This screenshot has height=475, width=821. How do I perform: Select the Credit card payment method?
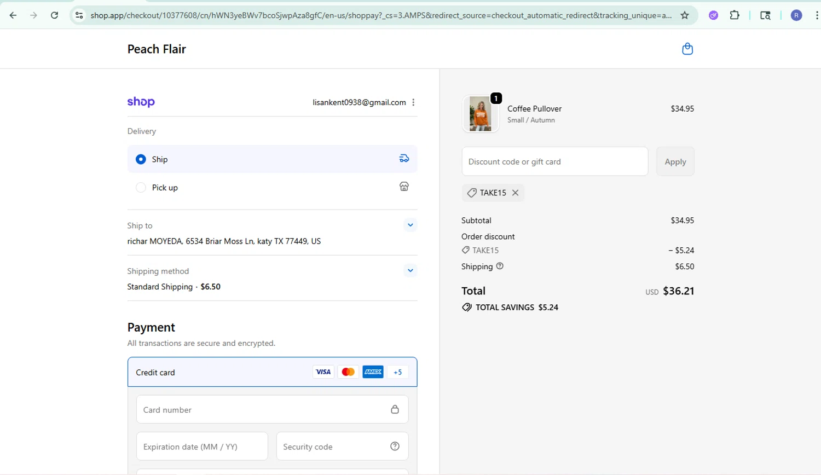[273, 372]
